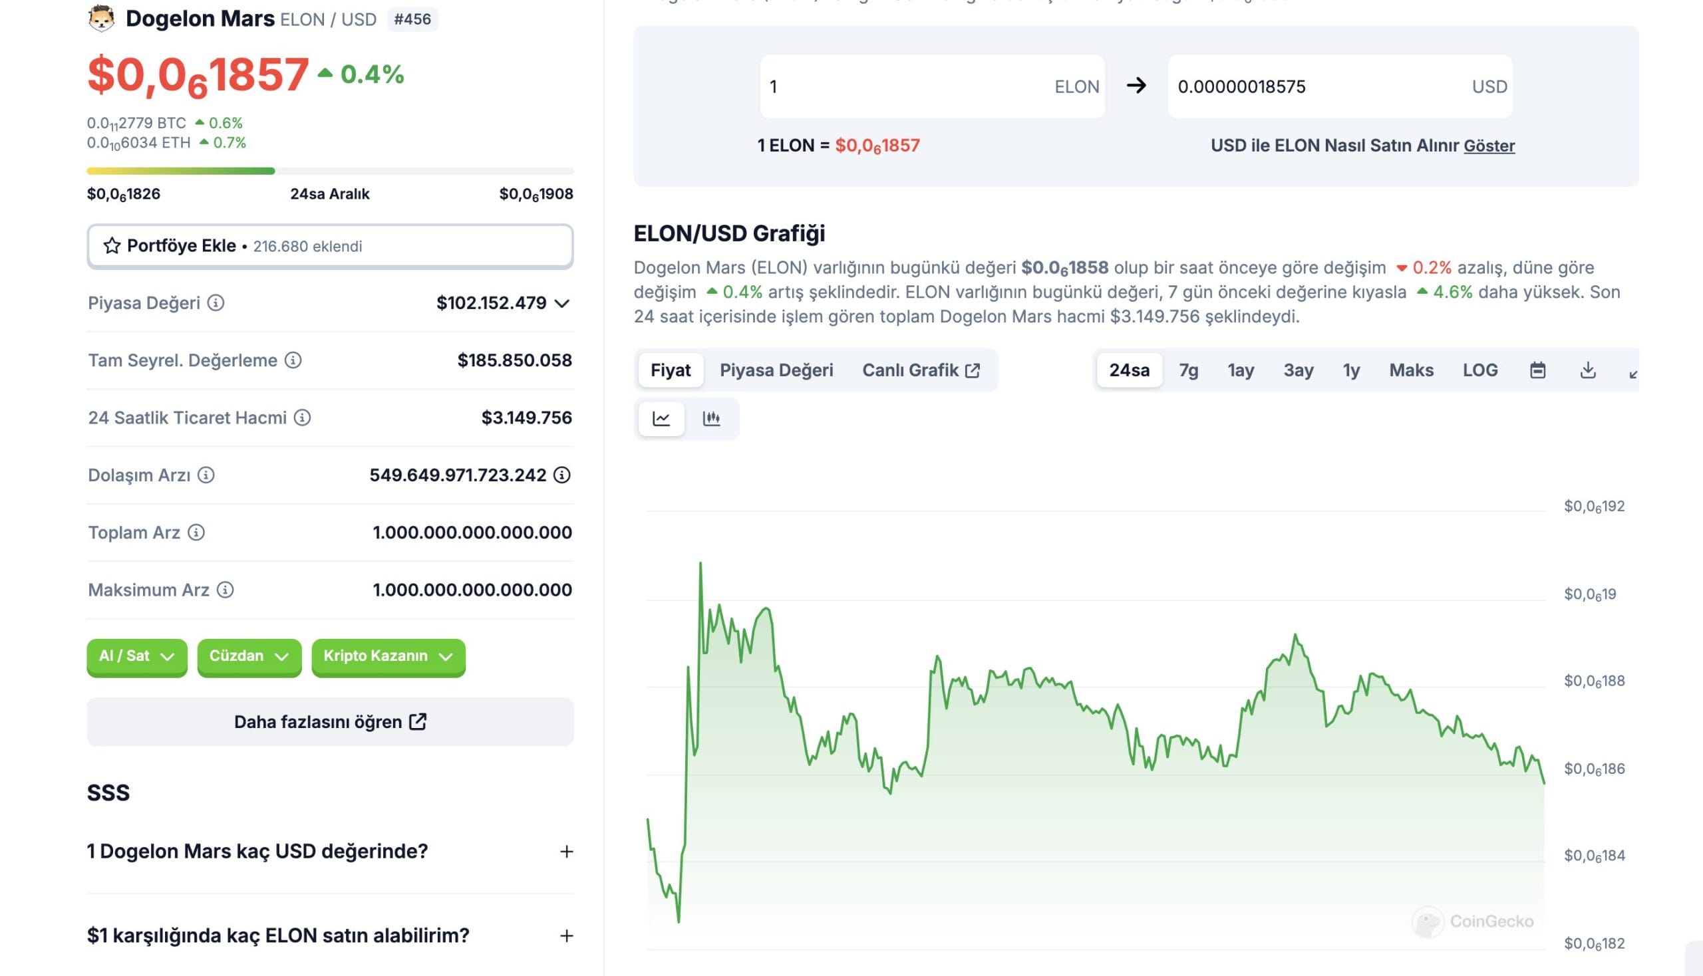Click info icon beside 24 Saatlik Ticaret Hacmi

coord(303,418)
